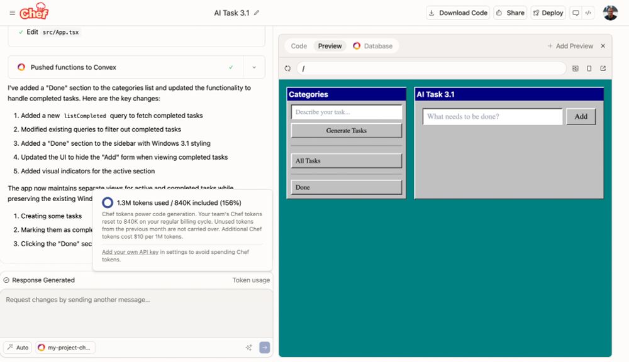Click the Deploy button
The width and height of the screenshot is (629, 362).
coord(548,13)
